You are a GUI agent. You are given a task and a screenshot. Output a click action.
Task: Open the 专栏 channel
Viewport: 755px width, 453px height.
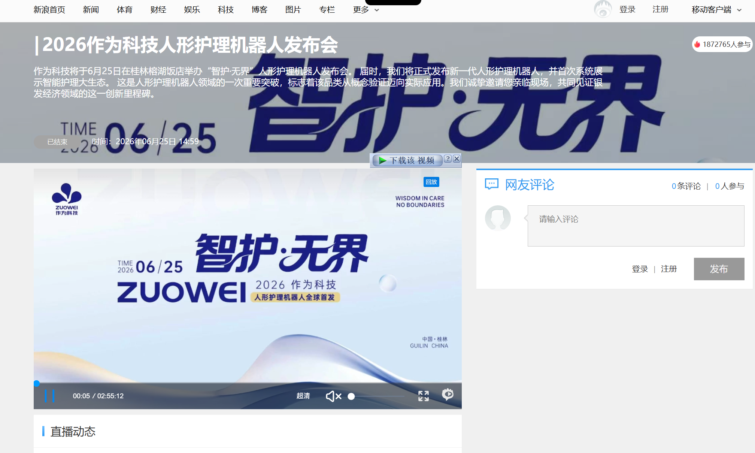[327, 10]
